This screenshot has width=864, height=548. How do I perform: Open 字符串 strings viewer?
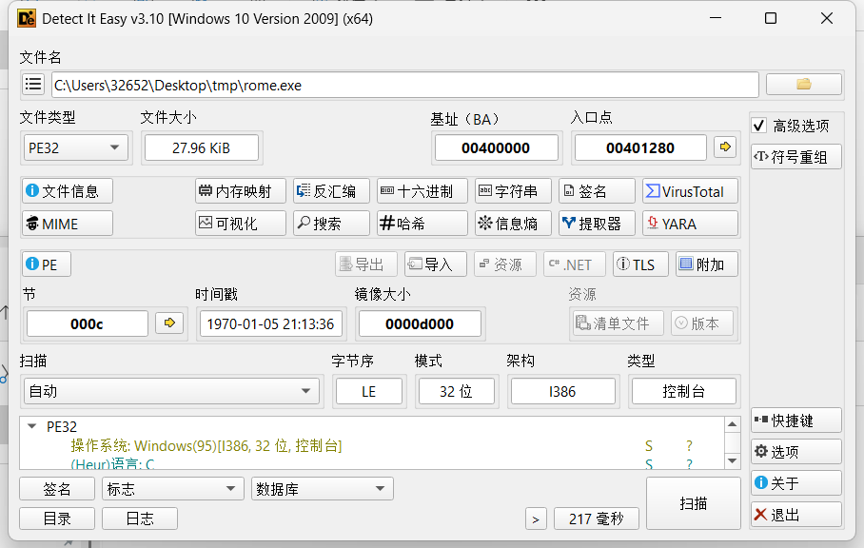click(x=513, y=191)
